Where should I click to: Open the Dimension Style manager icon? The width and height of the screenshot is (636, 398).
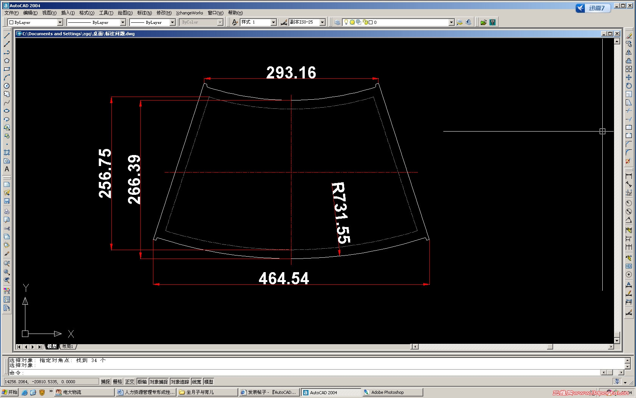coord(284,22)
